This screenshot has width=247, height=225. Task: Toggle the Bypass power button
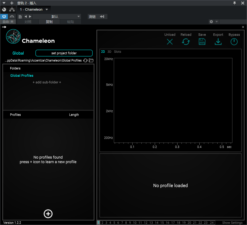(234, 42)
